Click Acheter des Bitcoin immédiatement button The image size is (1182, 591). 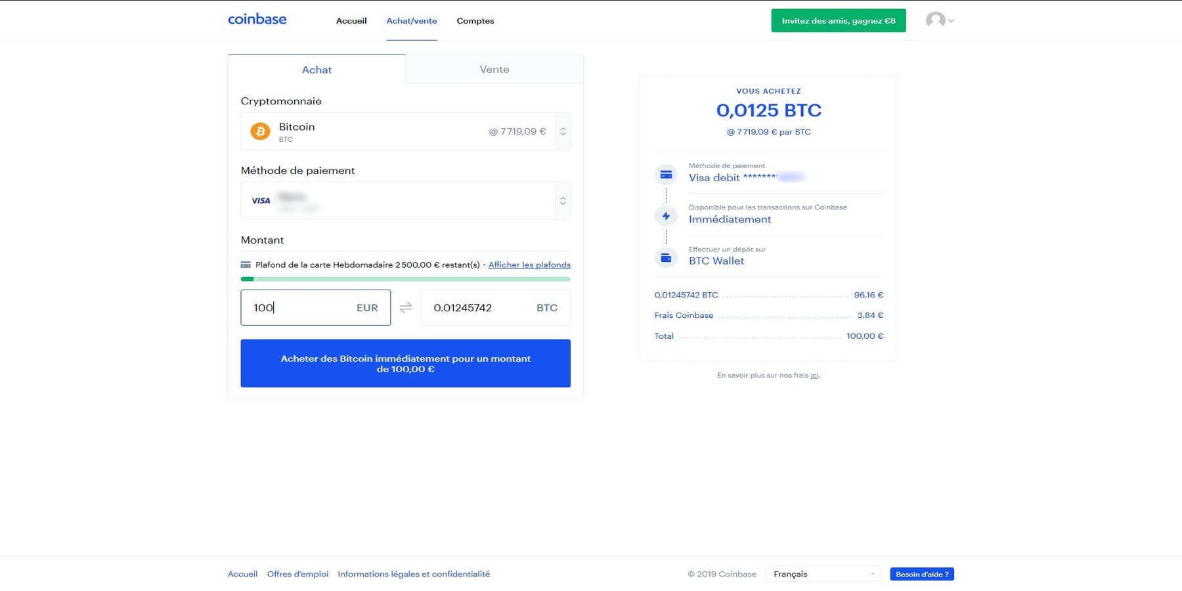405,363
